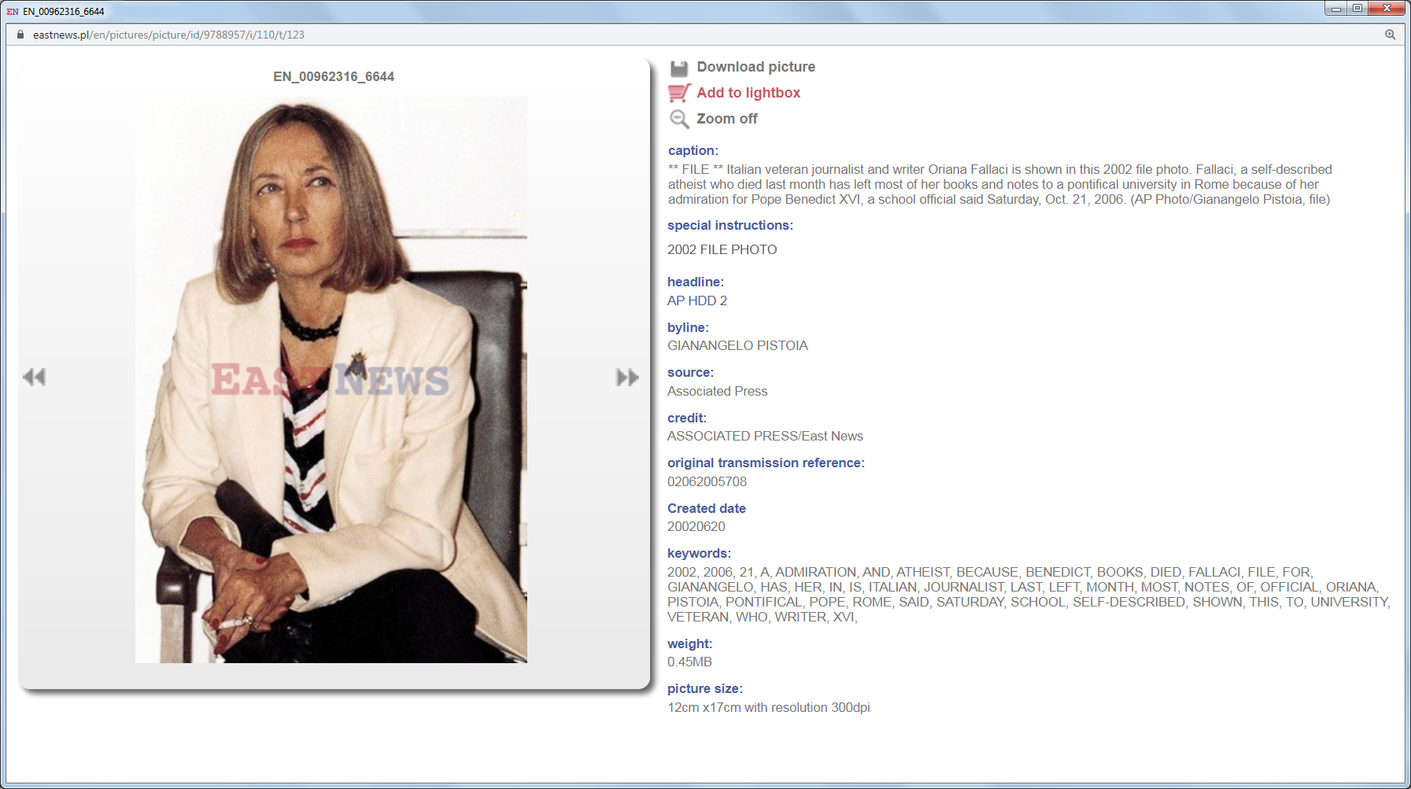Click the EN favicon in title bar
1411x789 pixels.
click(x=13, y=12)
